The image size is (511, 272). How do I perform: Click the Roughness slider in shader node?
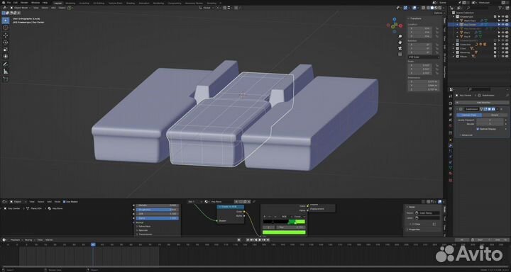[158, 210]
